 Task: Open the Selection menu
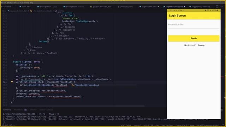pyautogui.click(x=10, y=3)
